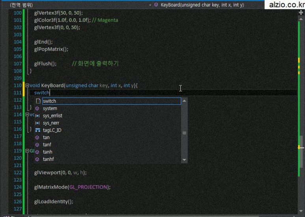This screenshot has width=305, height=217.
Task: Click the variable icon beside 'sys_errlist'
Action: tap(37, 116)
